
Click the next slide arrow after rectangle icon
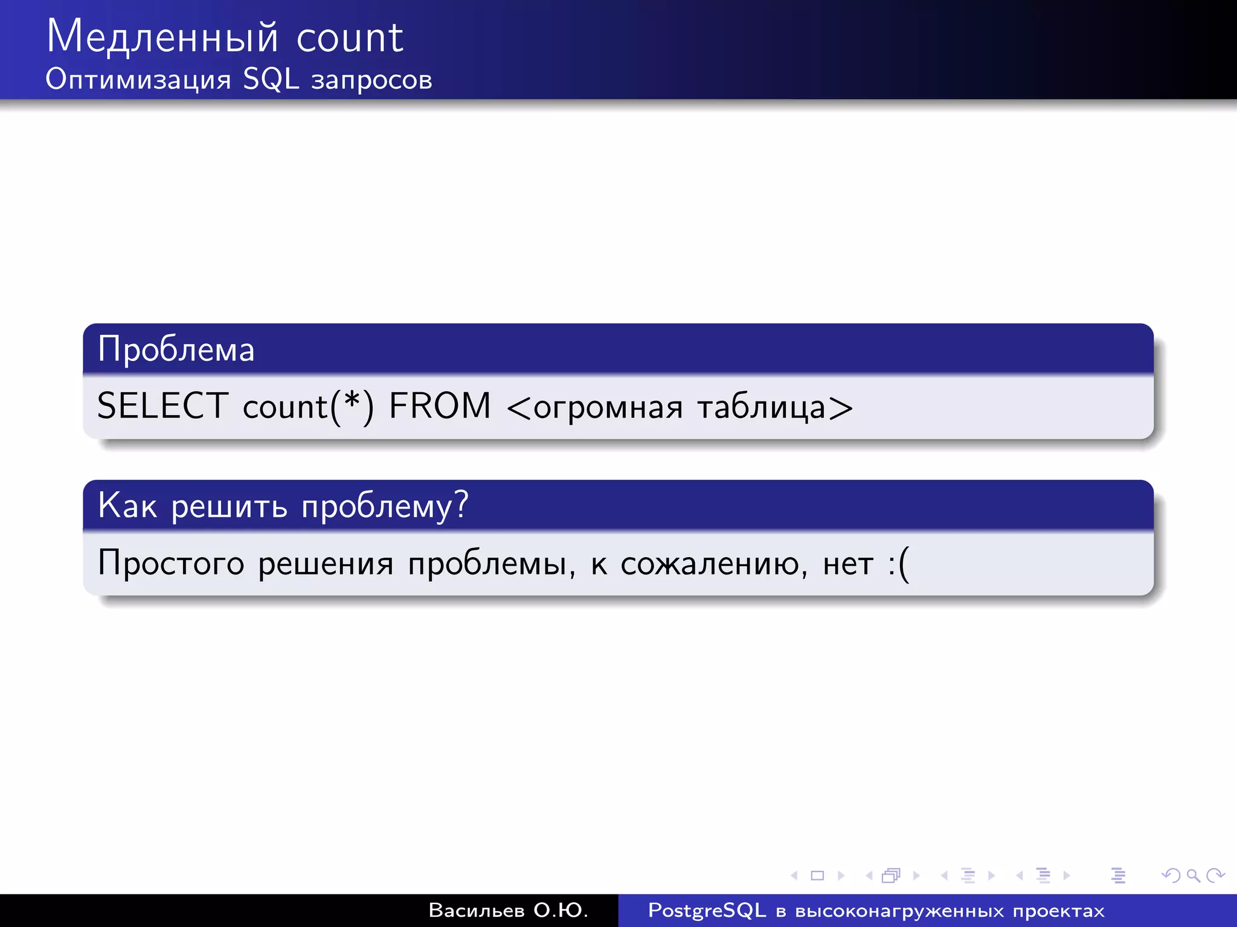841,875
